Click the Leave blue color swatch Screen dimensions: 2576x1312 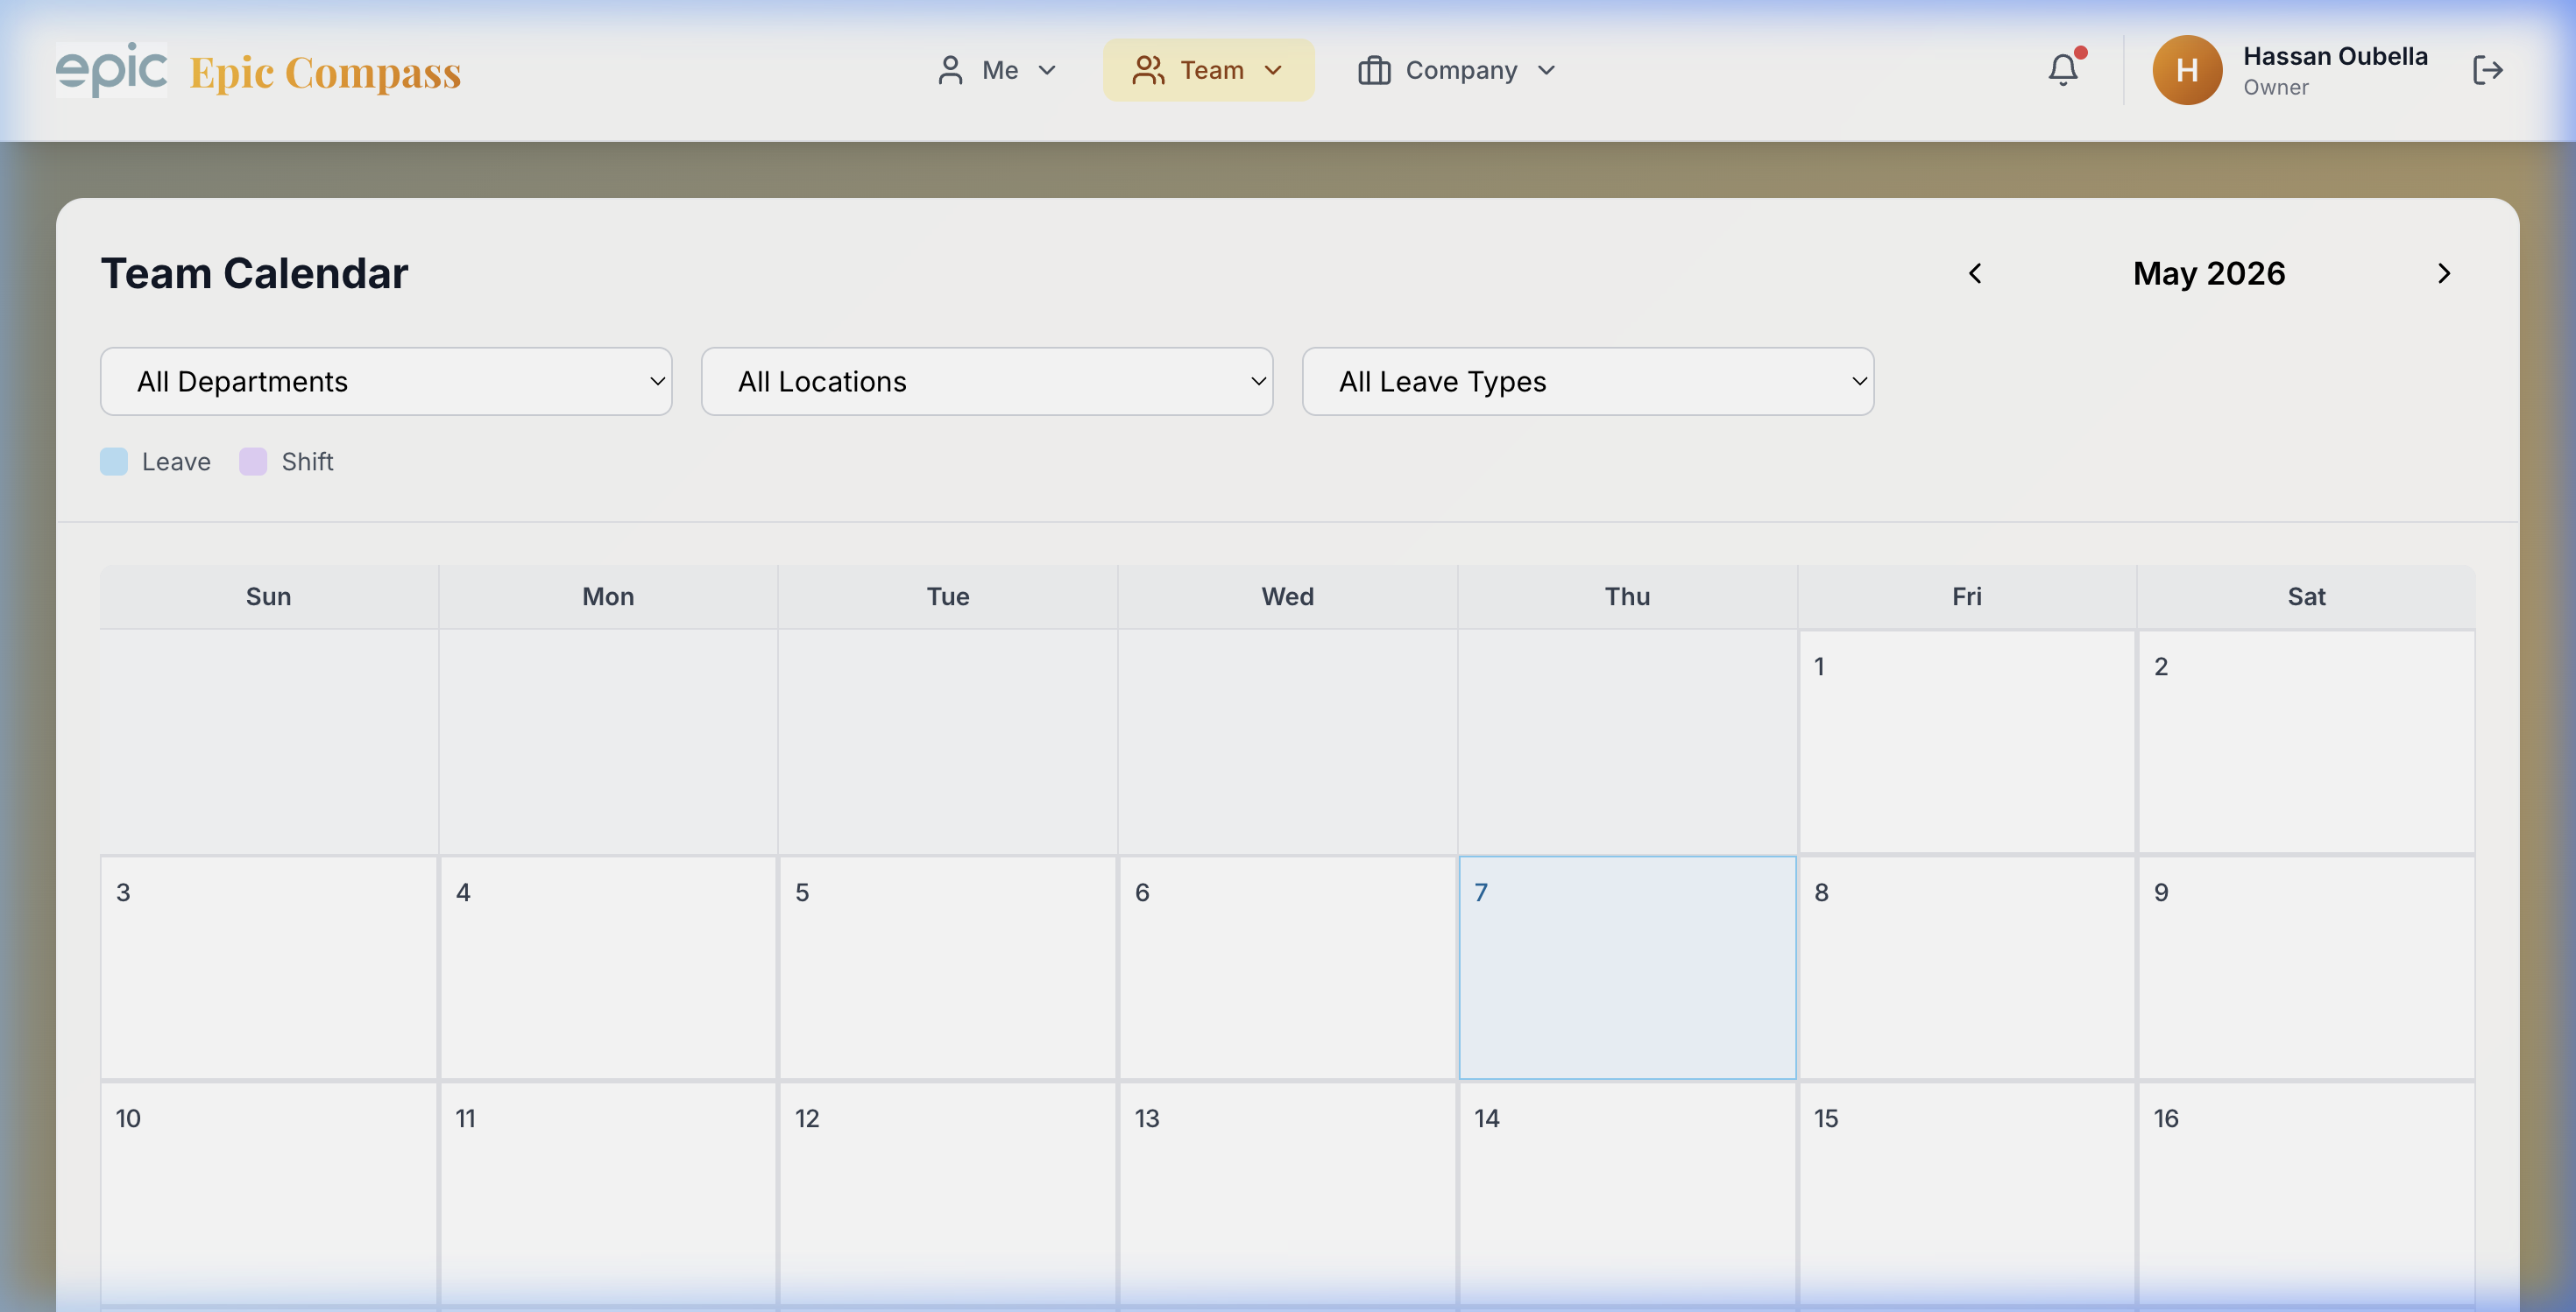point(114,462)
